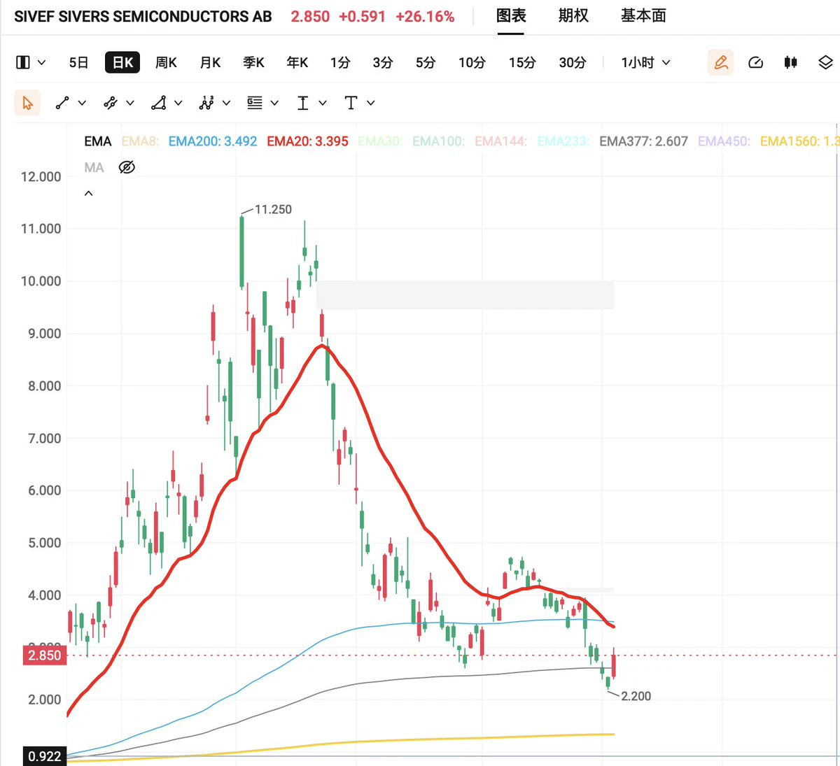Toggle the EMA200: 3.492 indicator label

tap(213, 141)
